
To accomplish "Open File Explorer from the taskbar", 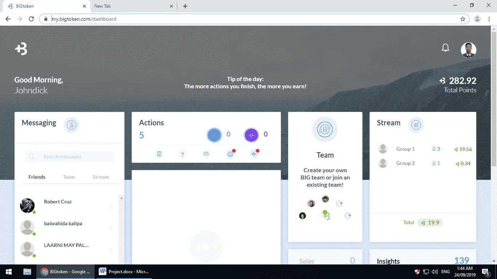I will point(27,272).
